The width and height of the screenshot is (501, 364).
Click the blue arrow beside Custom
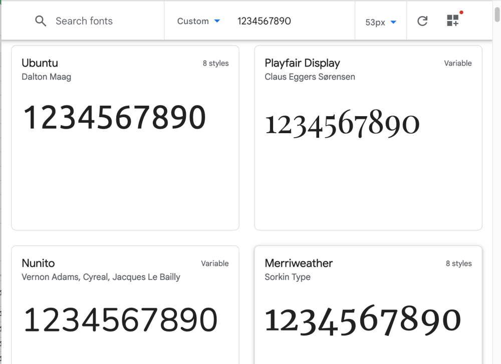pos(217,21)
